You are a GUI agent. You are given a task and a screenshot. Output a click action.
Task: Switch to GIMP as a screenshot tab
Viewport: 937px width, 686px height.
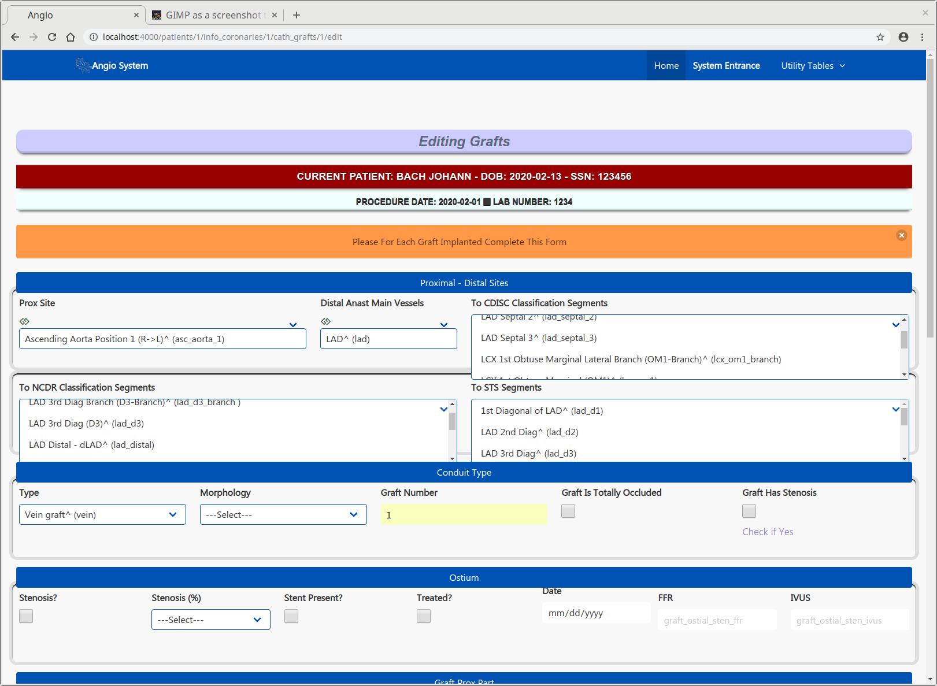[x=214, y=15]
